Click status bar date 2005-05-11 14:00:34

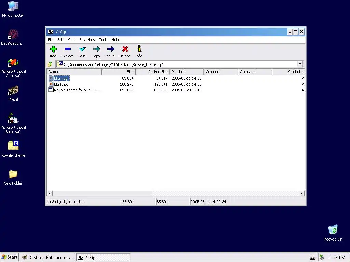[x=208, y=202]
